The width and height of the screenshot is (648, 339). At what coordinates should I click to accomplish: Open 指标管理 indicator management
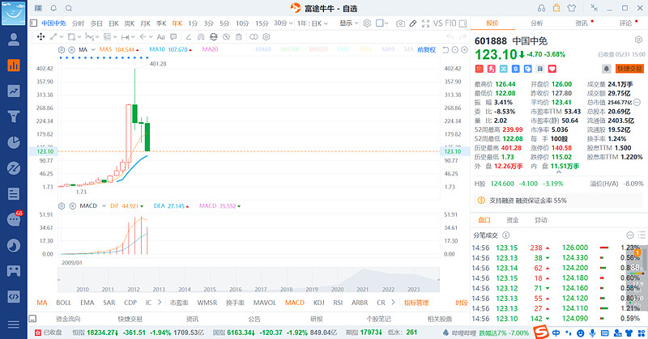[x=416, y=303]
